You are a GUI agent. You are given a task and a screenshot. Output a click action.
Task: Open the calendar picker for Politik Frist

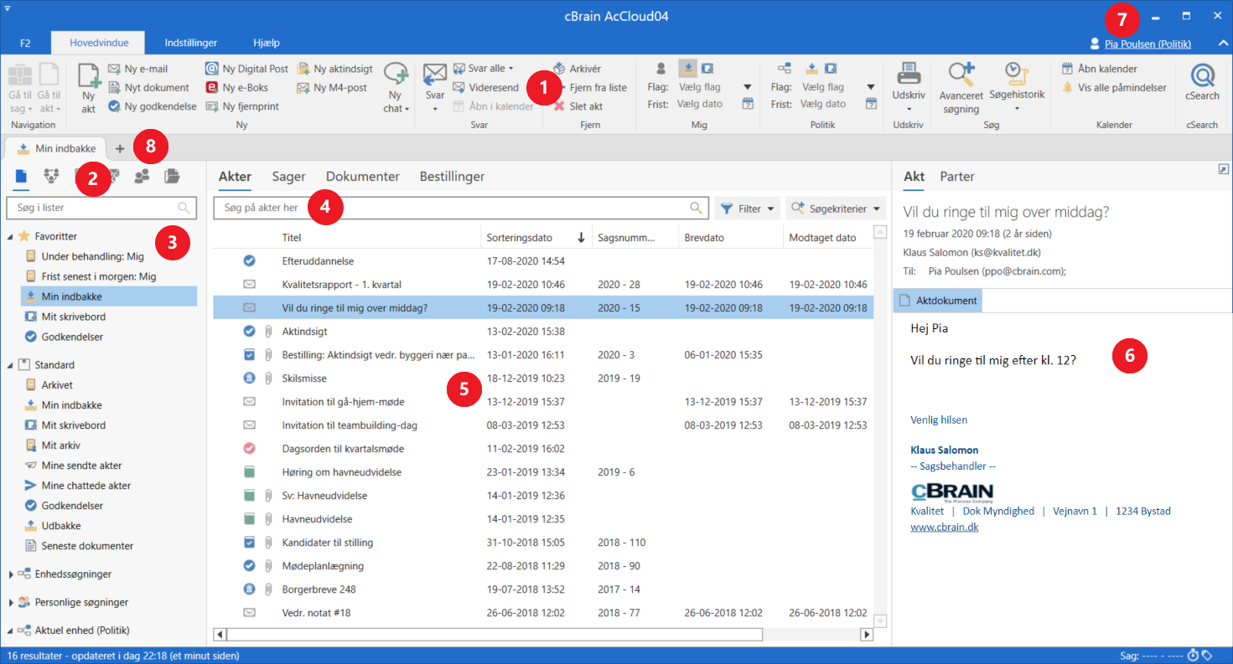(x=871, y=104)
